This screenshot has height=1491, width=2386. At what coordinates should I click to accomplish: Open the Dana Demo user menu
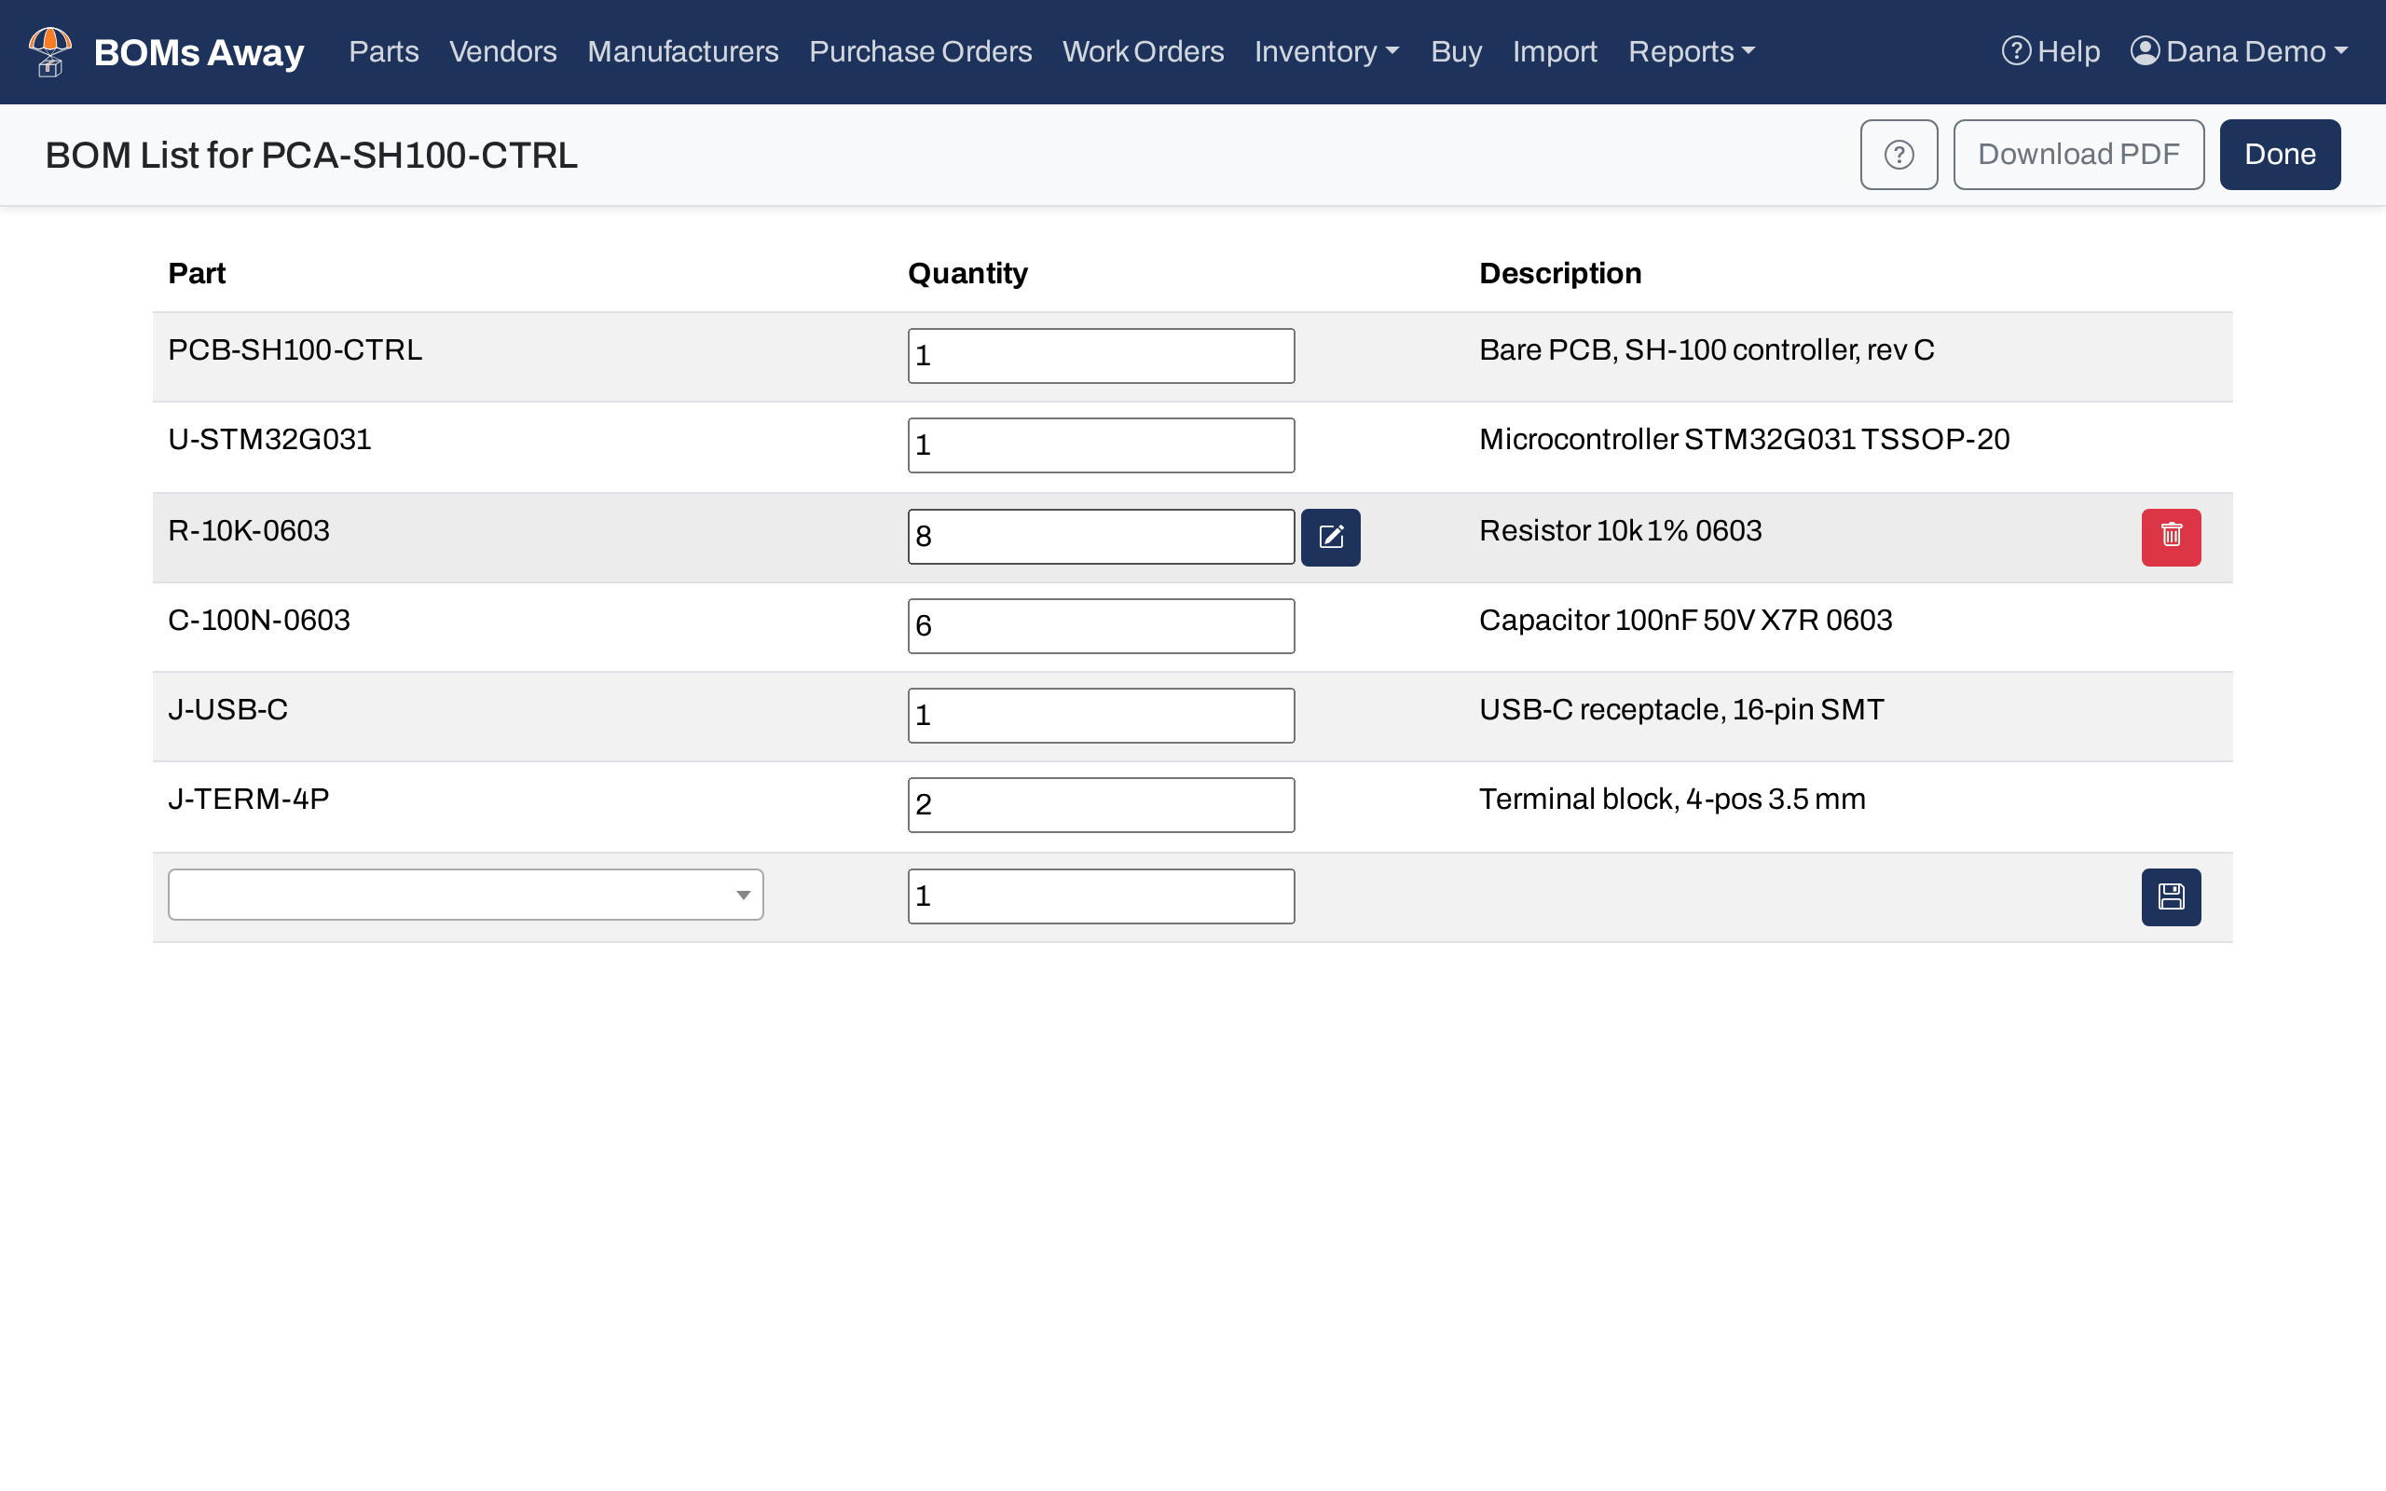click(x=2239, y=51)
